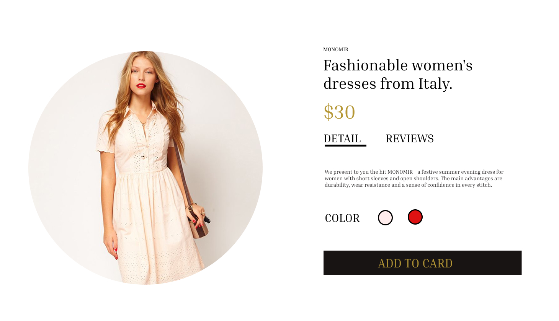The height and width of the screenshot is (321, 559).
Task: Click the model's red lips
Action: pyautogui.click(x=141, y=86)
